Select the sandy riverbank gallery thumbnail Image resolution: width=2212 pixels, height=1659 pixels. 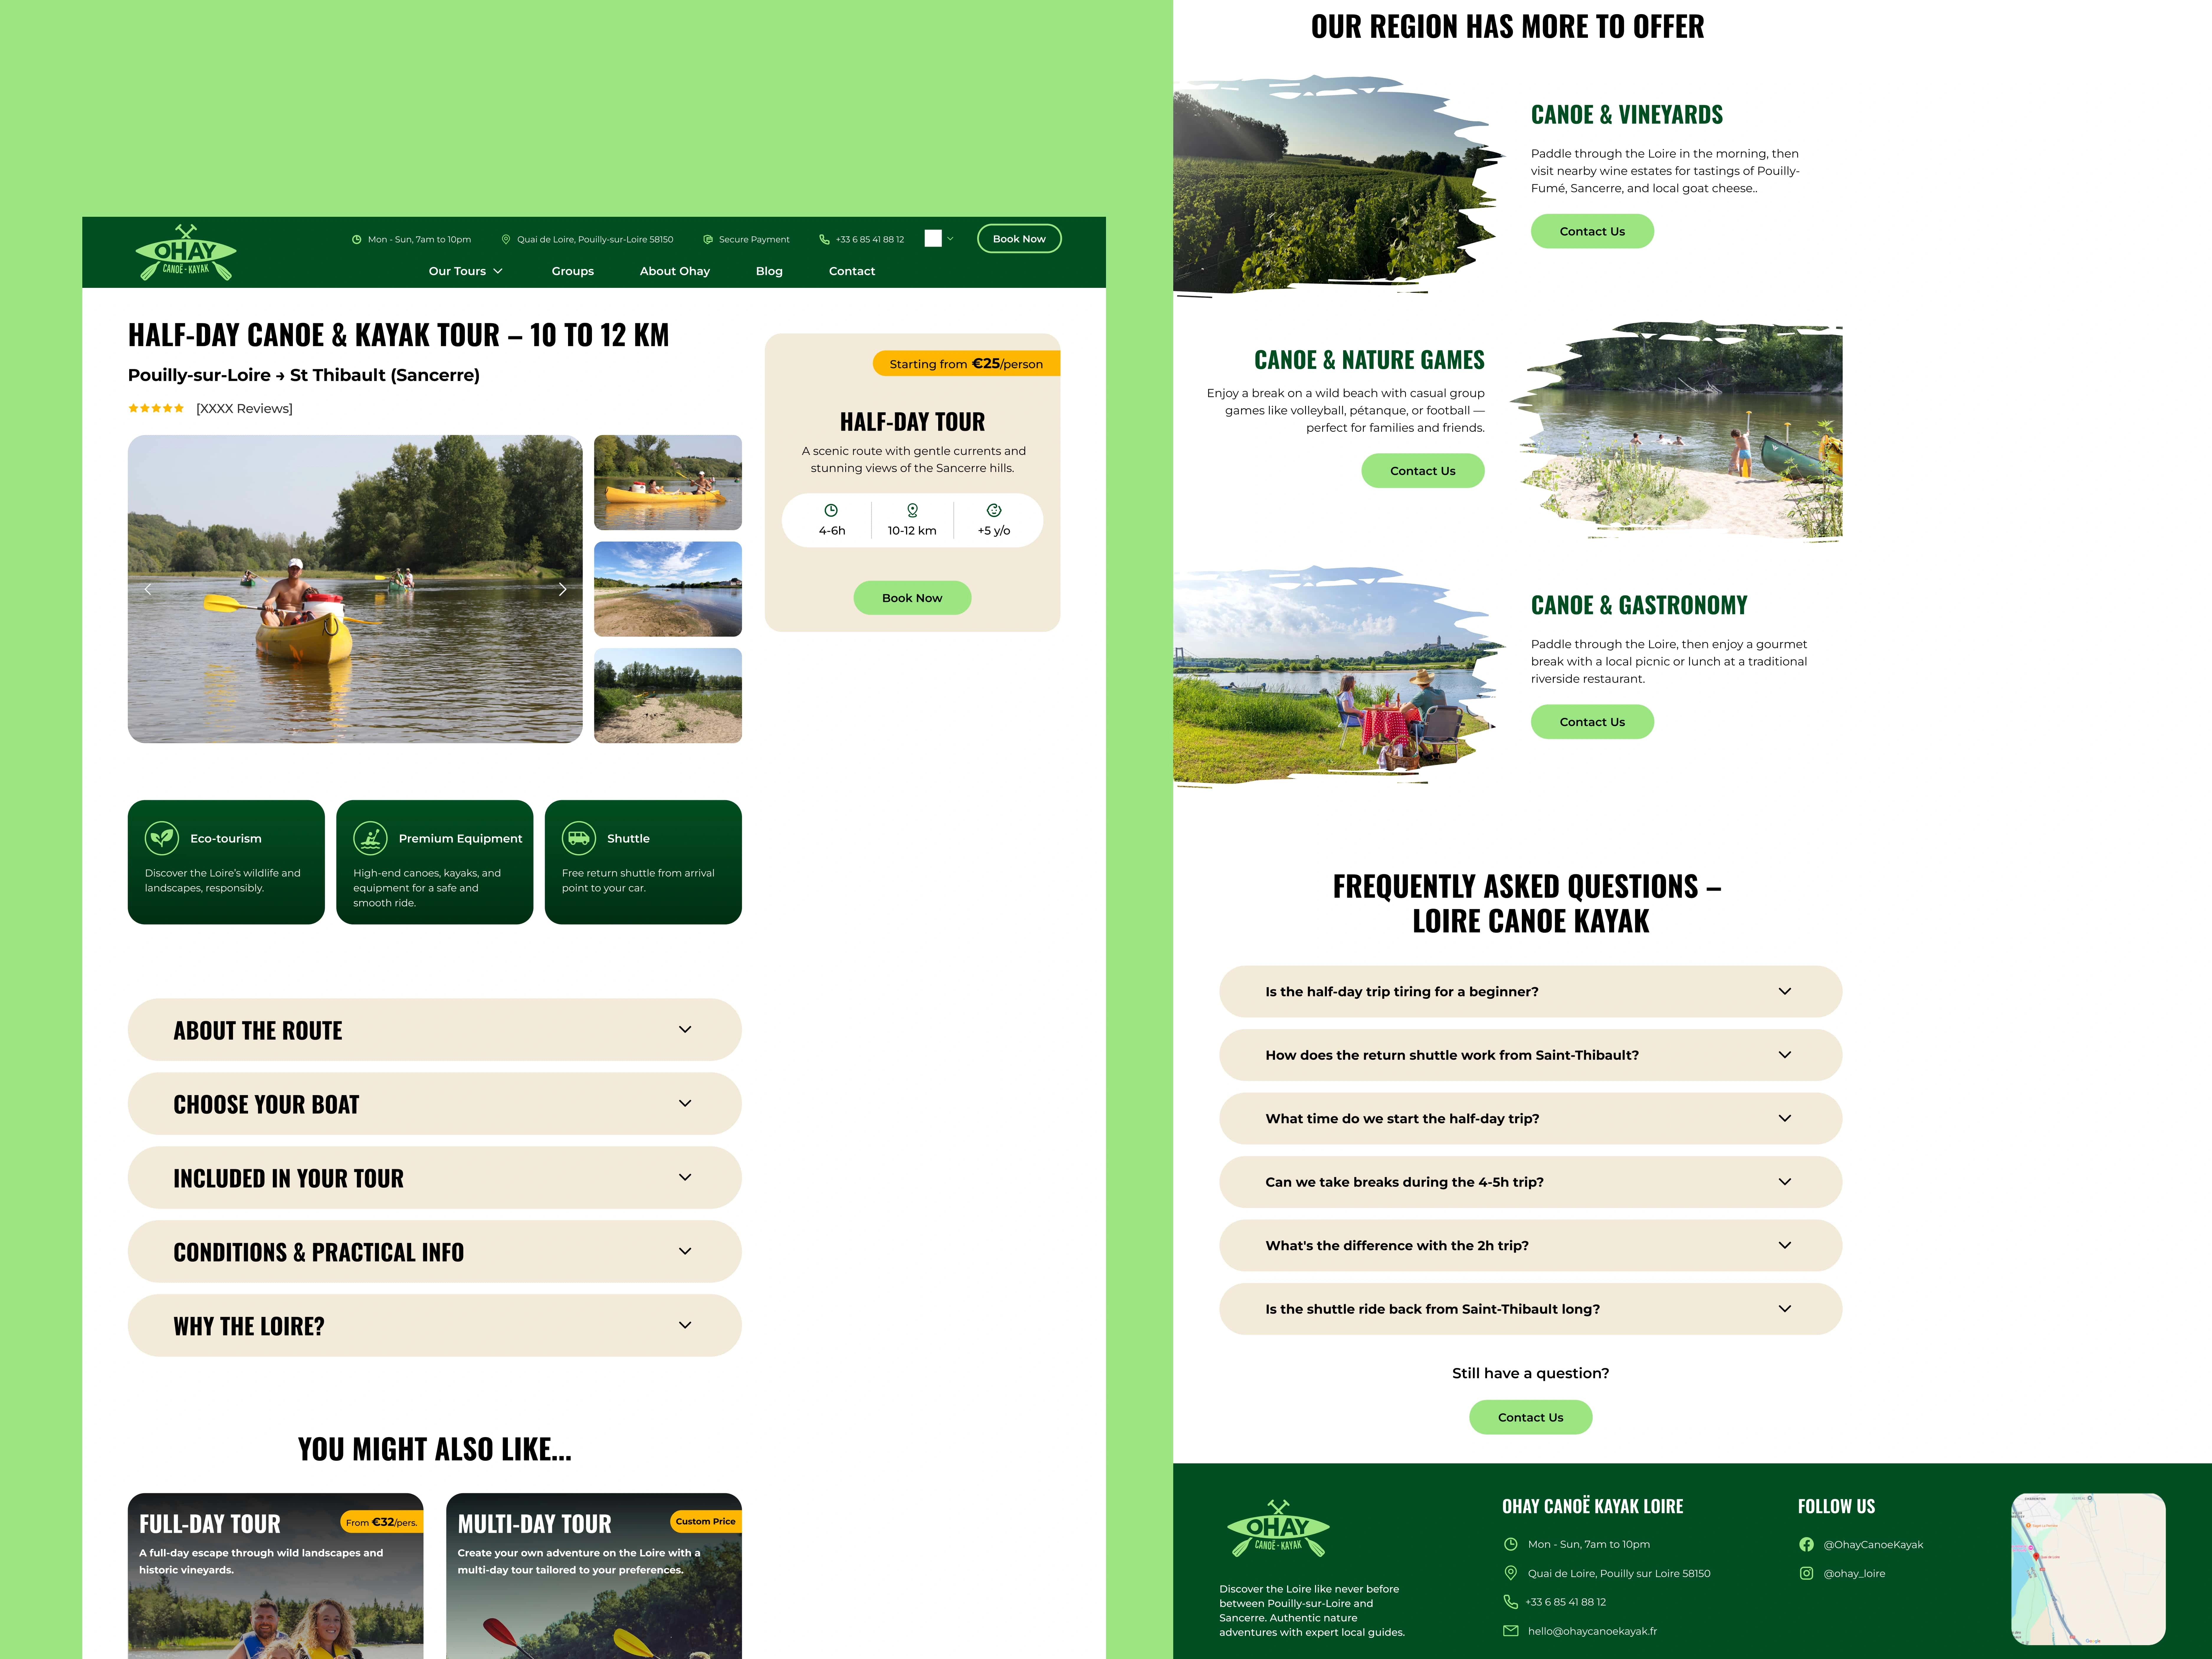pos(668,695)
